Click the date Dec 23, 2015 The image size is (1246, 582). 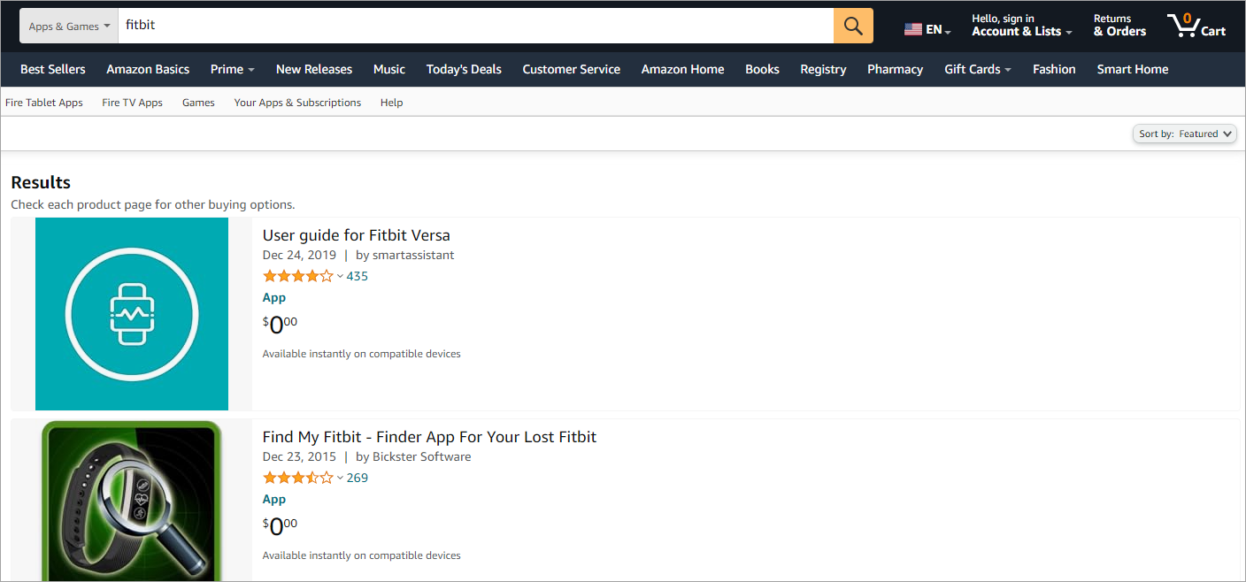300,456
